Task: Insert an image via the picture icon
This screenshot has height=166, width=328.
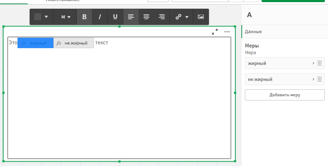Action: coord(201,17)
